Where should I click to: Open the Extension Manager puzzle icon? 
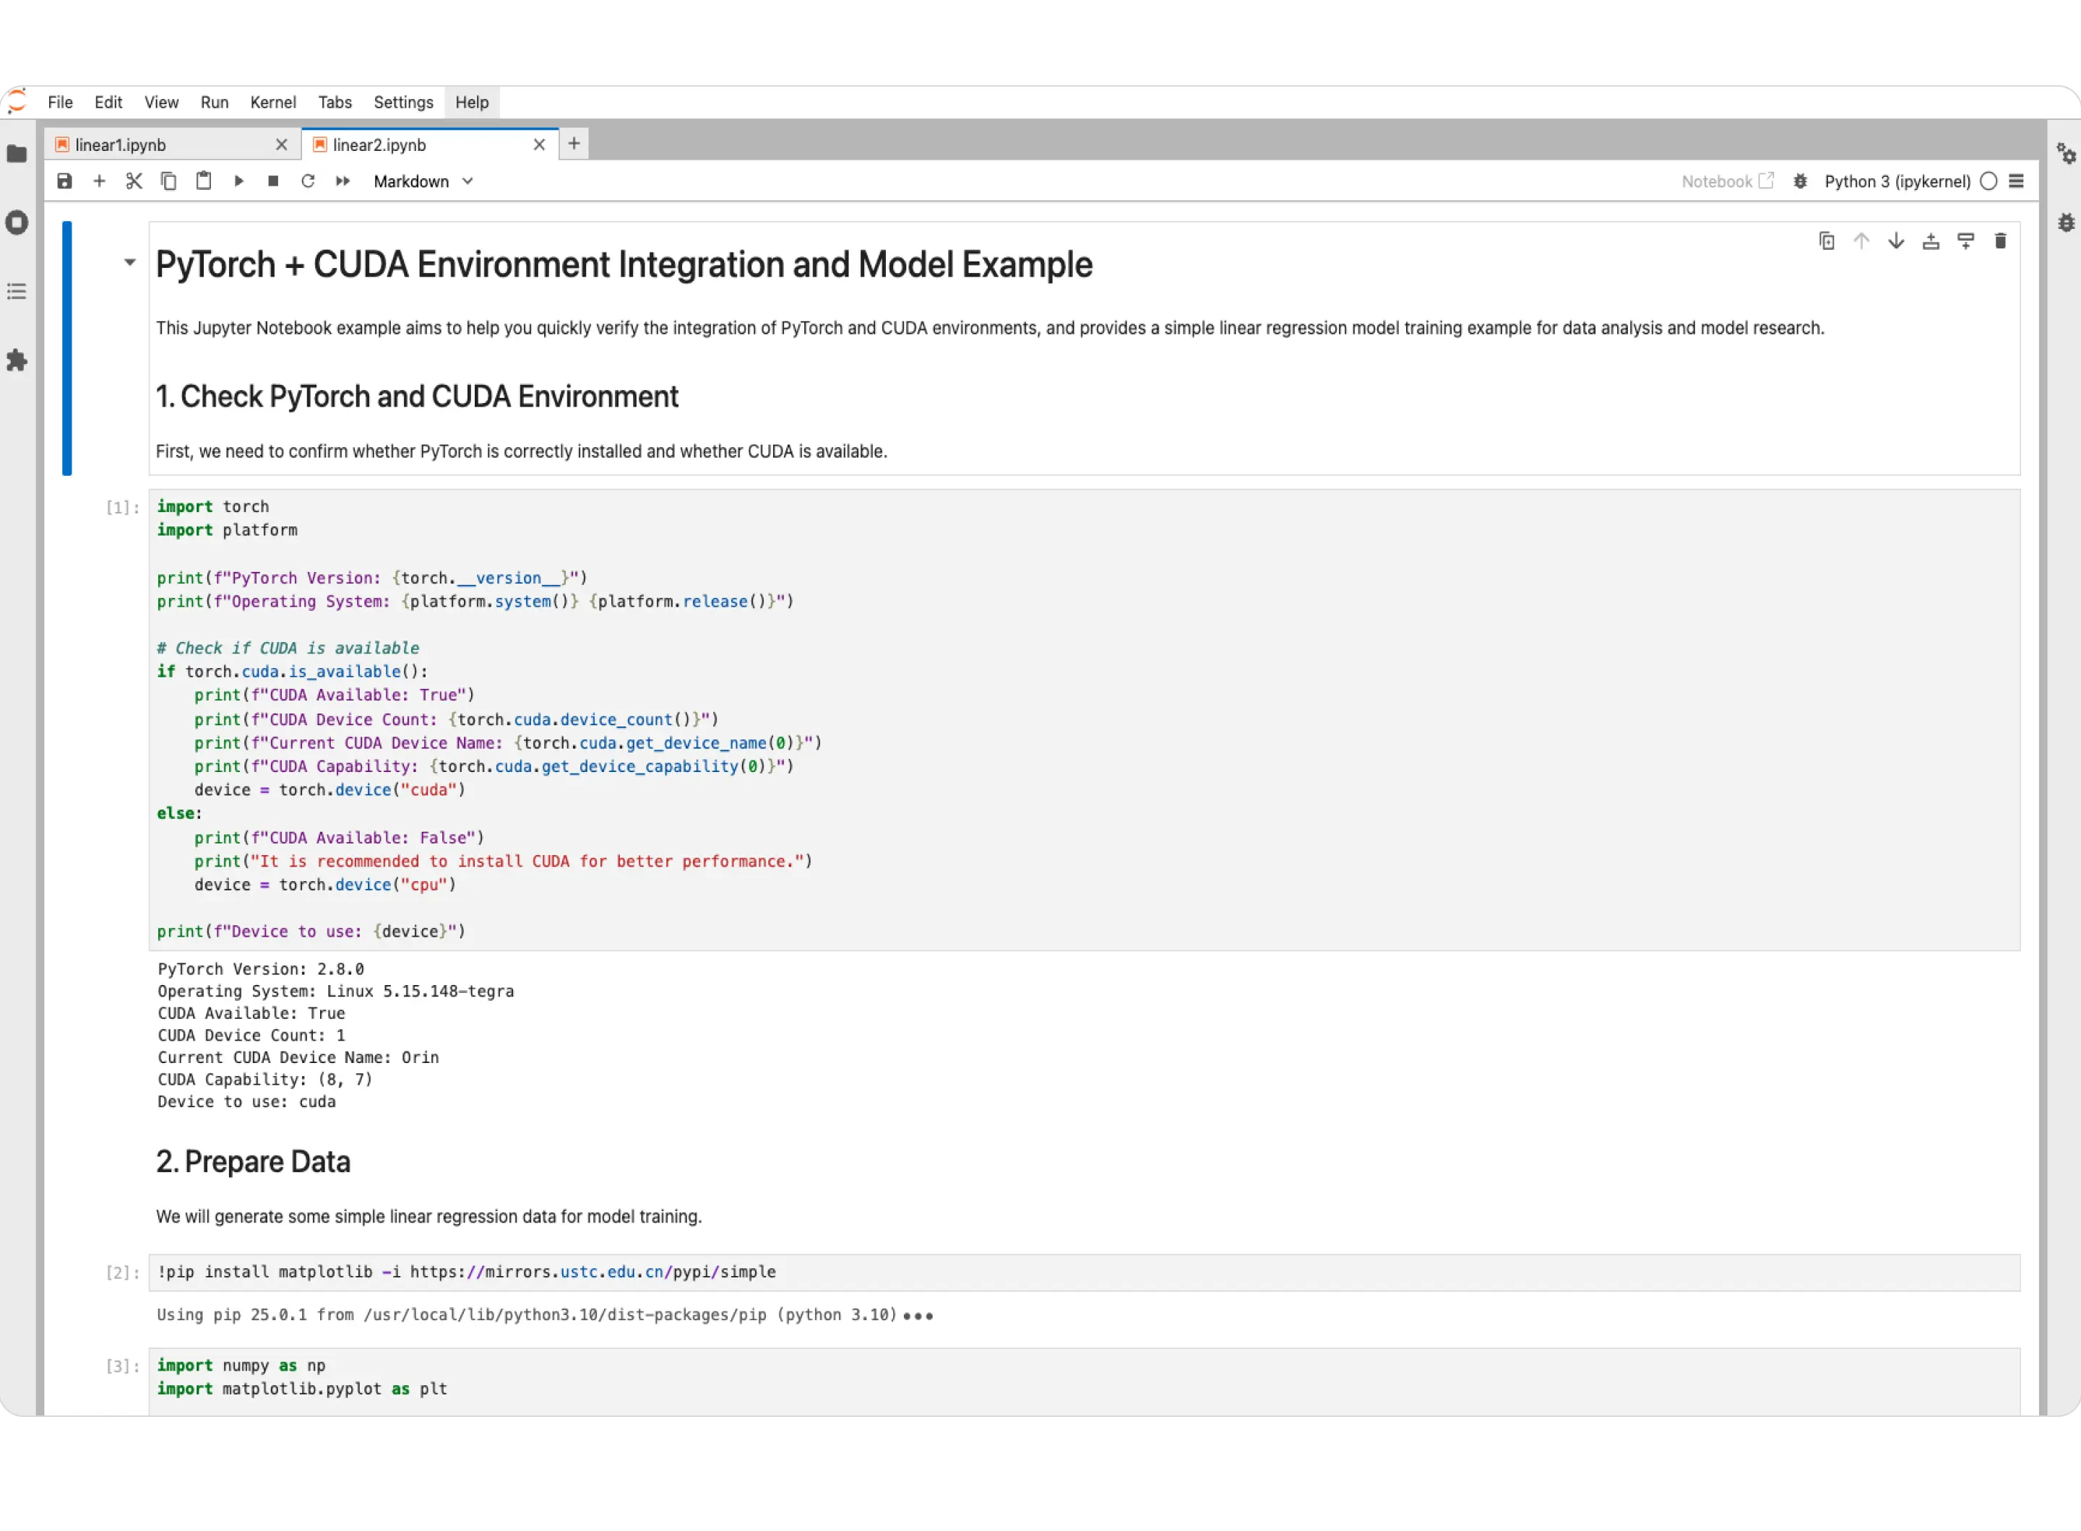17,360
